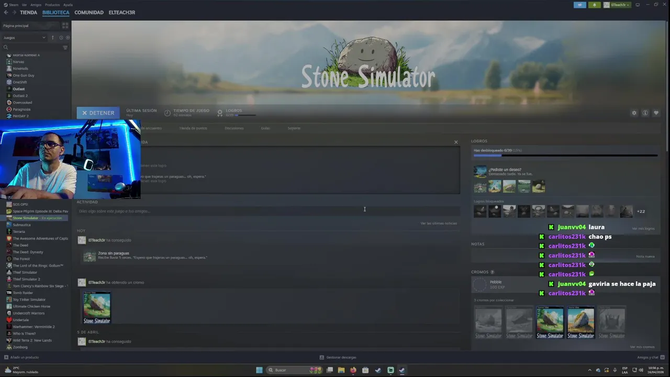Toggle the library grid view icon
This screenshot has height=377, width=670.
coord(65,25)
